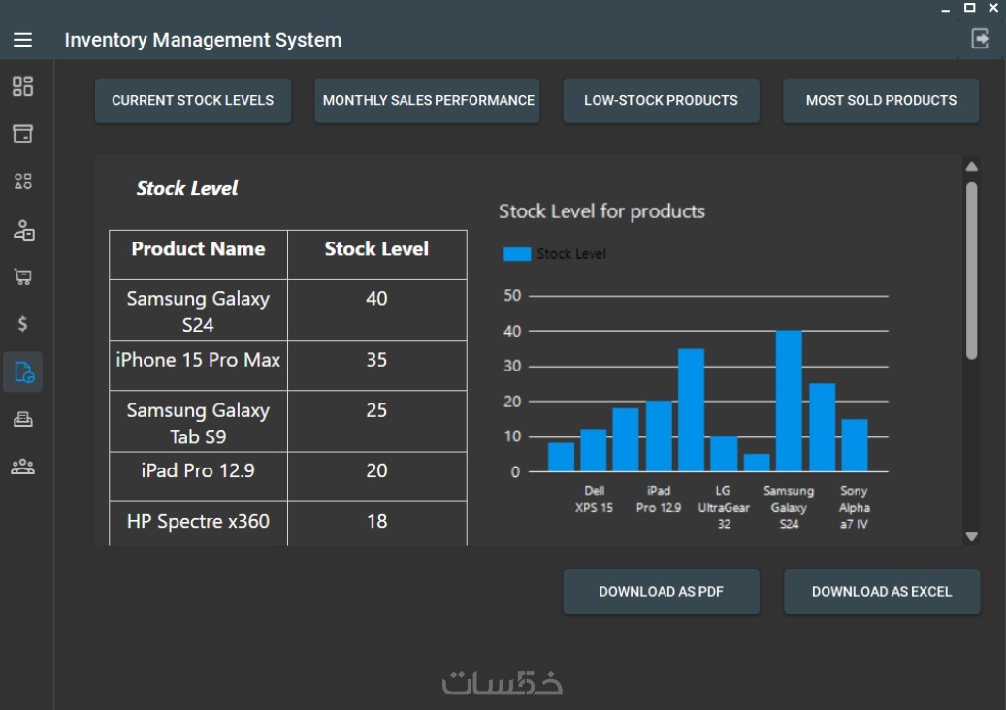The width and height of the screenshot is (1006, 710).
Task: Click the Samsung Galaxy Tab S9 cell
Action: [x=198, y=421]
